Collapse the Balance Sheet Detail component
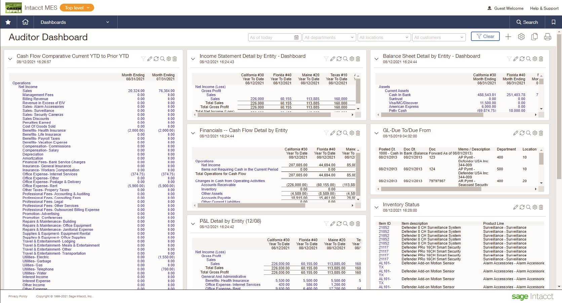Image resolution: width=562 pixels, height=303 pixels. point(376,59)
